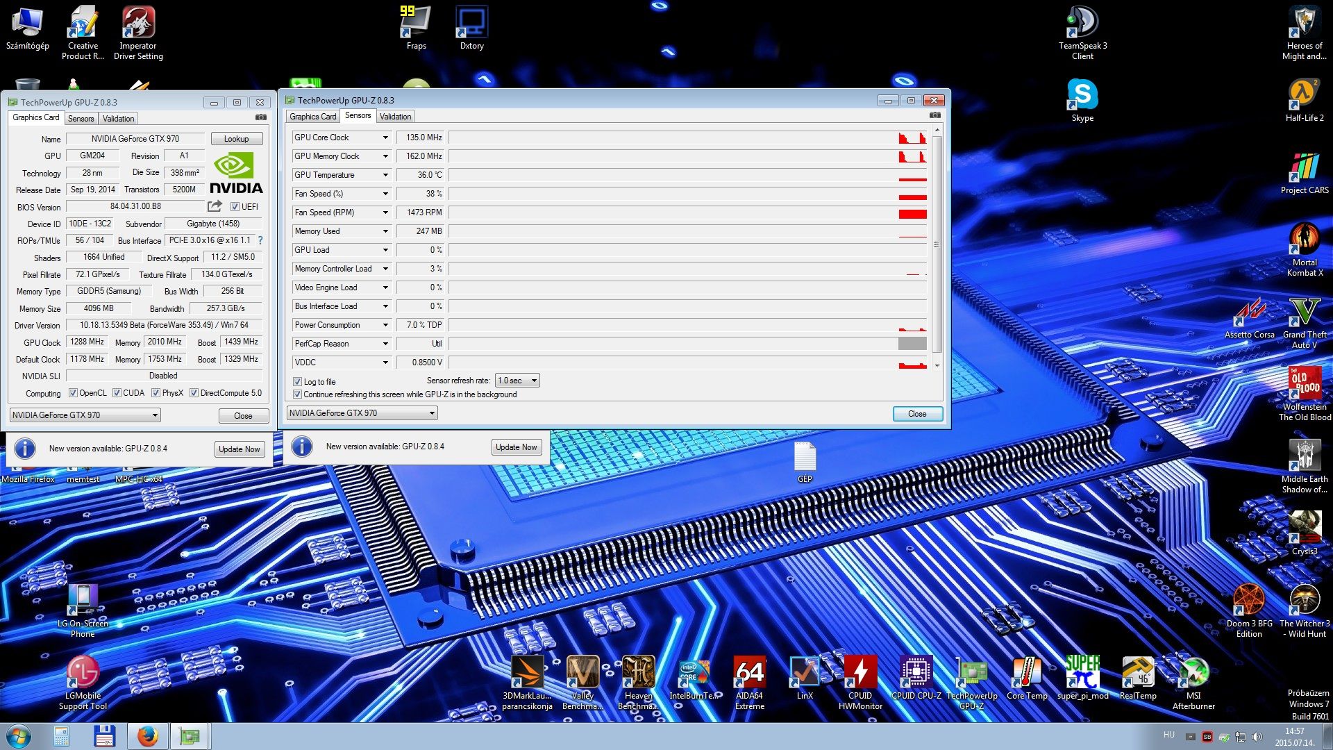Screen dimensions: 1333x750
Task: Open CPUID HWMonitor shortcut
Action: (860, 683)
